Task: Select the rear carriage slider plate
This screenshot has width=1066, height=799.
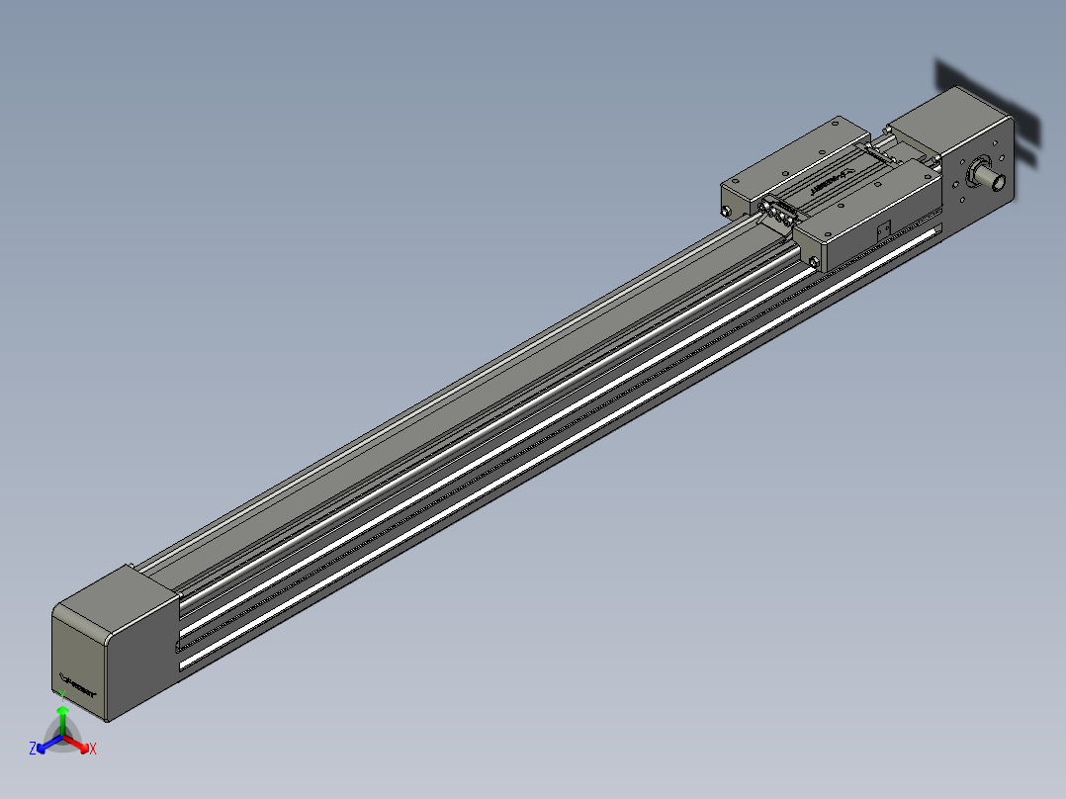Action: 794,165
